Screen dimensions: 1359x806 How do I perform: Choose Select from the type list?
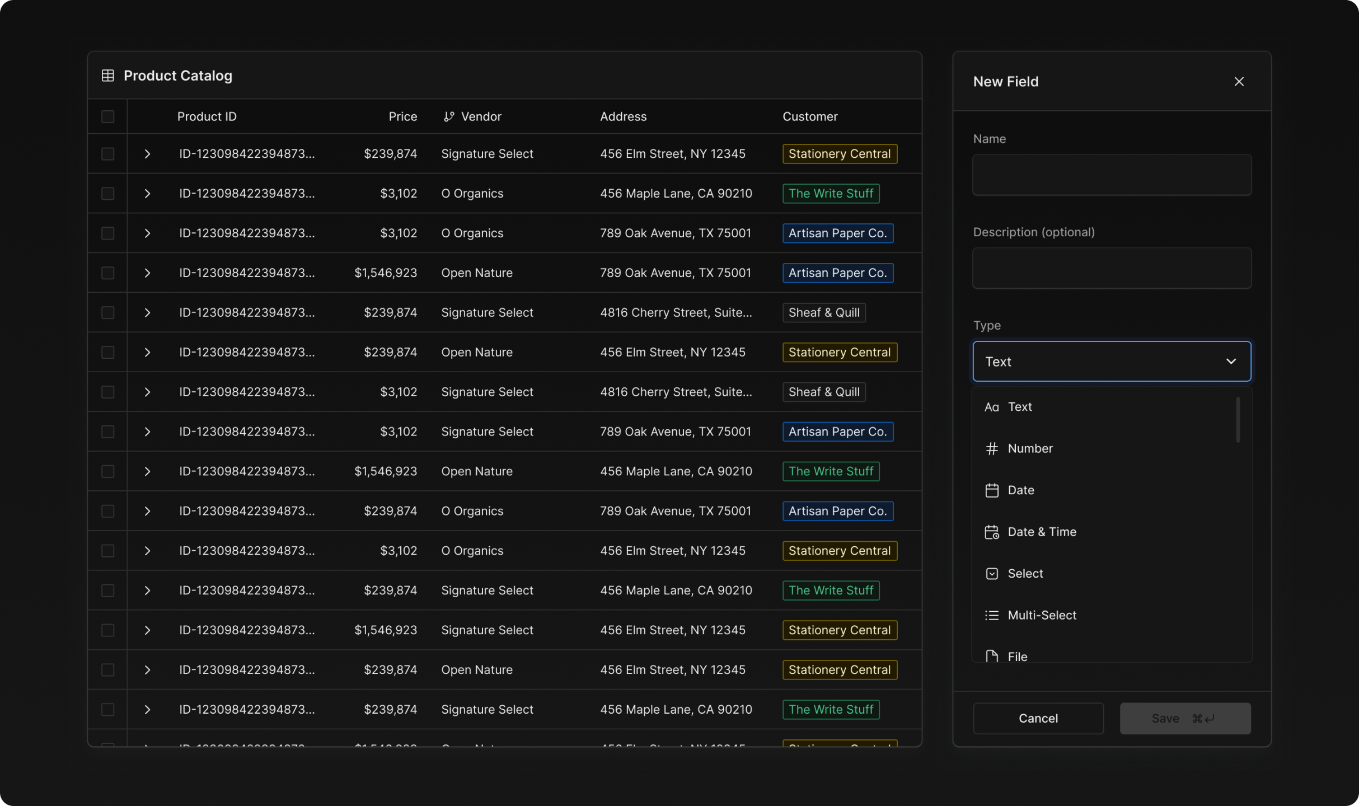1025,574
